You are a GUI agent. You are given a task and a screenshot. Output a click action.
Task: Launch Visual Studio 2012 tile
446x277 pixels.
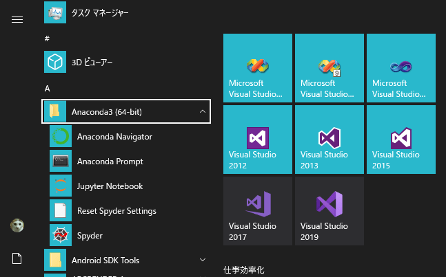pyautogui.click(x=258, y=140)
